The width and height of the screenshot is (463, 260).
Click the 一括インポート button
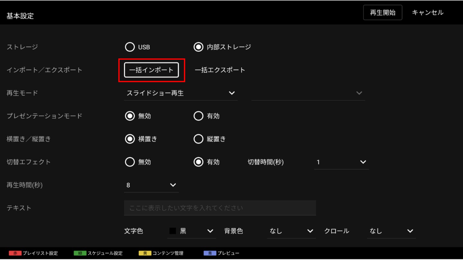(x=151, y=70)
